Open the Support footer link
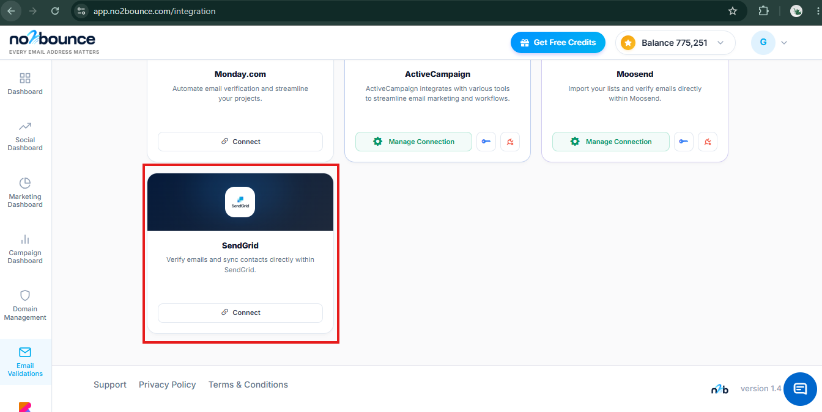This screenshot has height=412, width=822. click(x=110, y=385)
